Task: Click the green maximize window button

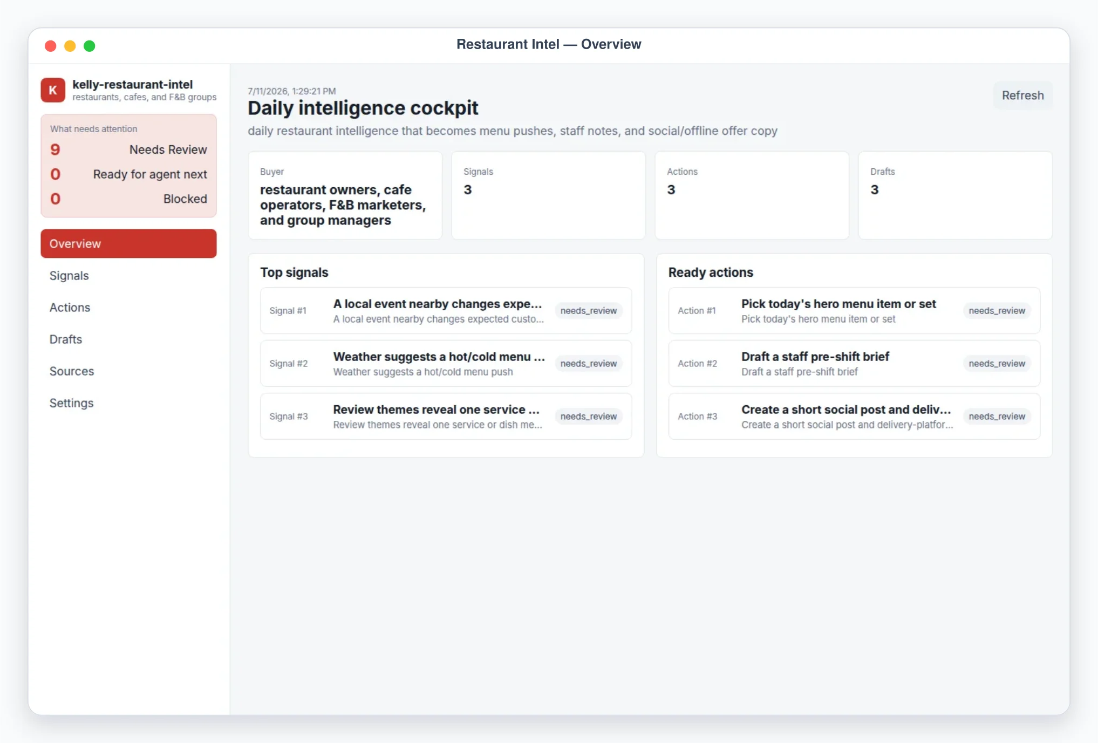Action: pos(90,46)
